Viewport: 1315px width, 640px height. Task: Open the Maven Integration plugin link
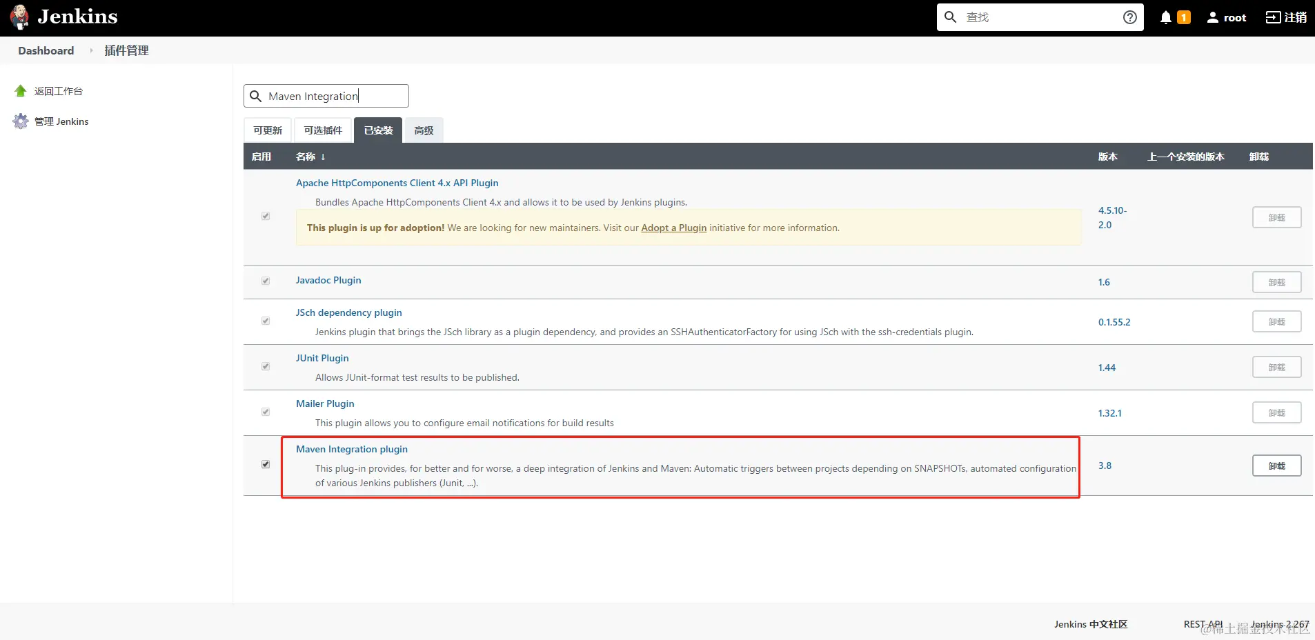pos(352,449)
